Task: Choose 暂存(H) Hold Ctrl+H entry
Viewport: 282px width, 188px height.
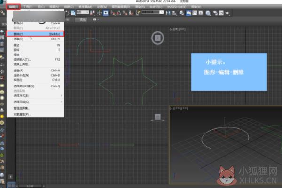Action: 35,23
